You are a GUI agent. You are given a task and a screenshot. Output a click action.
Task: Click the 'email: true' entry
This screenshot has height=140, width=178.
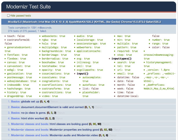click(x=125, y=74)
